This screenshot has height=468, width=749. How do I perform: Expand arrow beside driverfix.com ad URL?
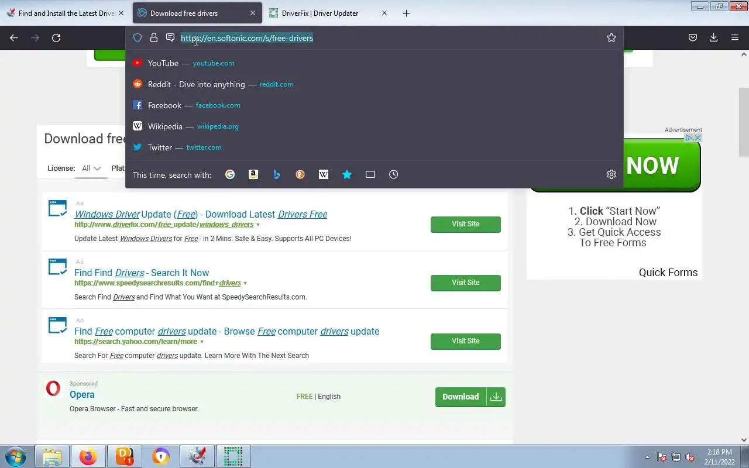(x=258, y=225)
